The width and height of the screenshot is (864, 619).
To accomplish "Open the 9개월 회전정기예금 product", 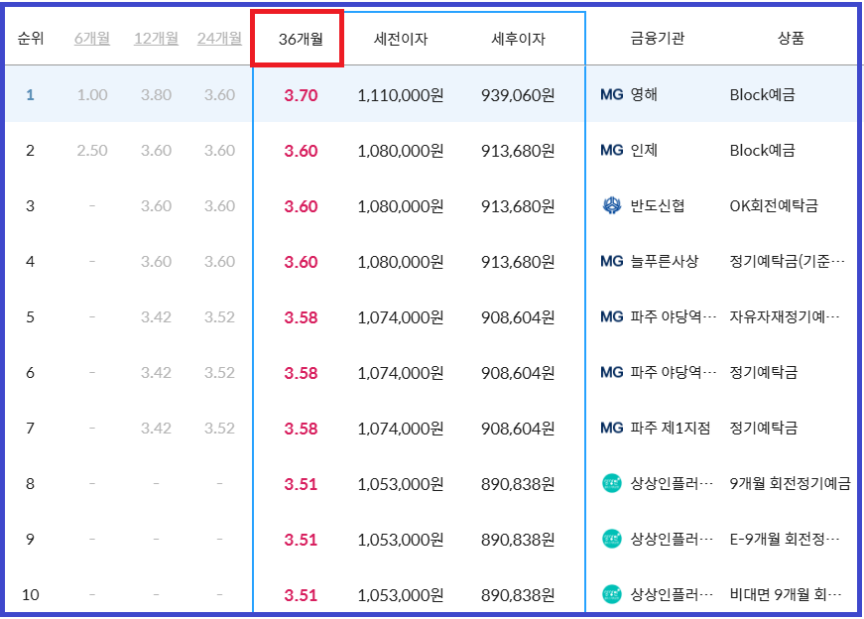I will tap(791, 483).
